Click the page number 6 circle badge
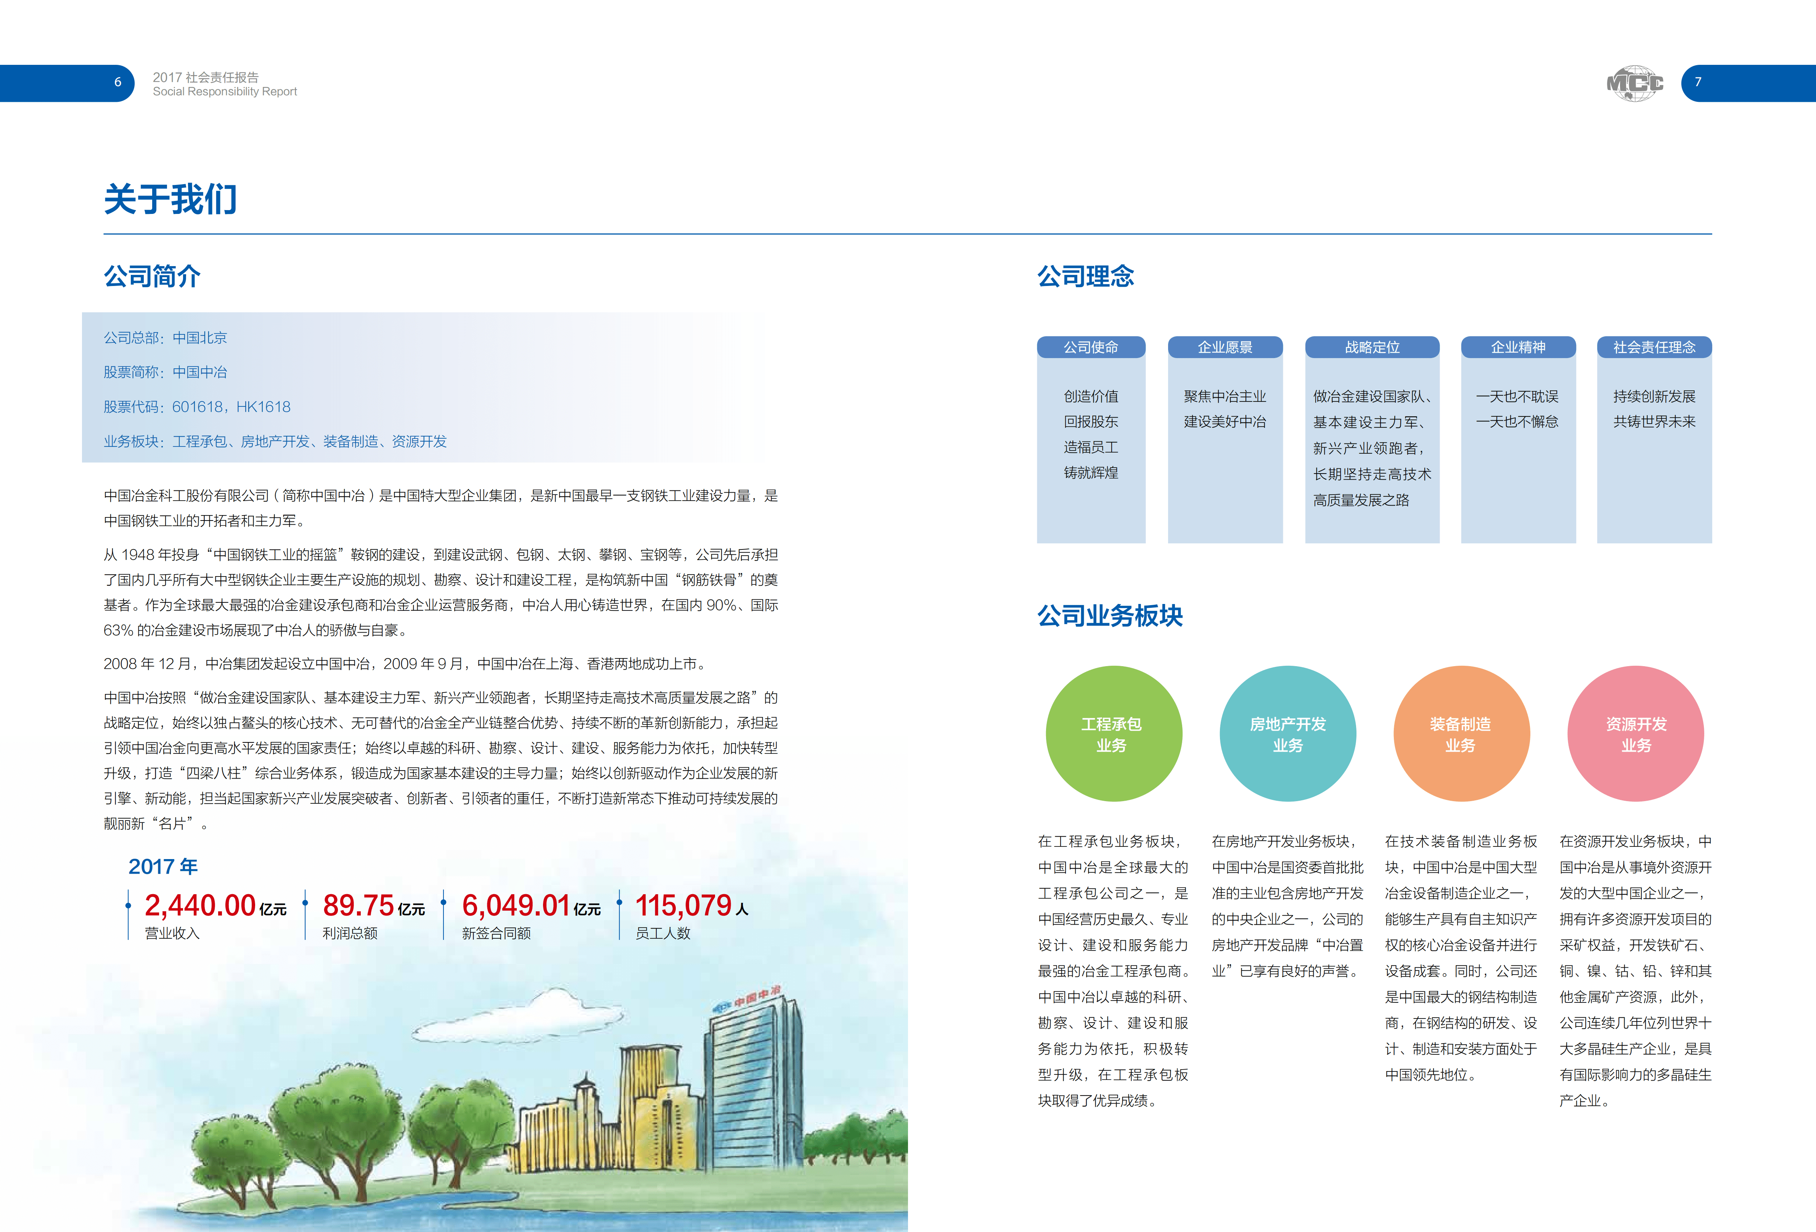This screenshot has height=1232, width=1816. click(x=117, y=81)
